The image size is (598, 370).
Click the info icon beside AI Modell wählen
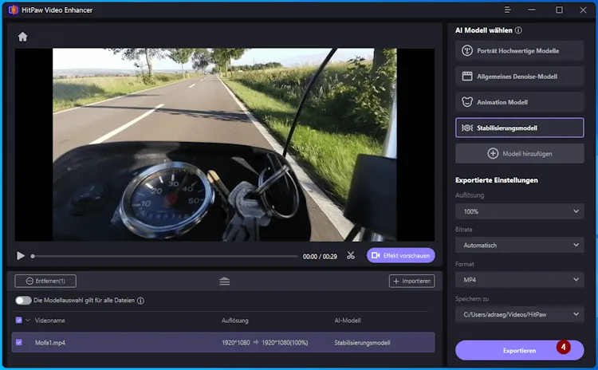coord(518,30)
